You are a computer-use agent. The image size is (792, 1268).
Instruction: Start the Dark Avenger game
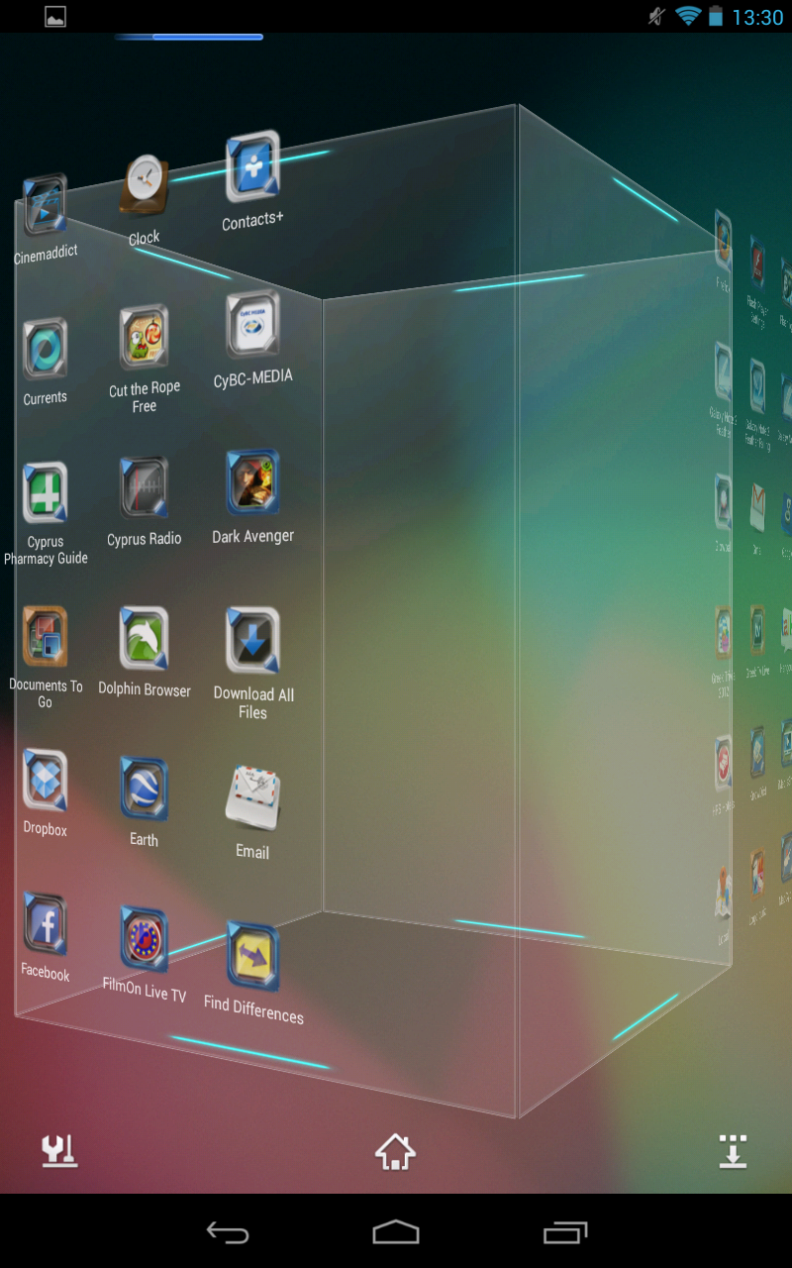(252, 483)
